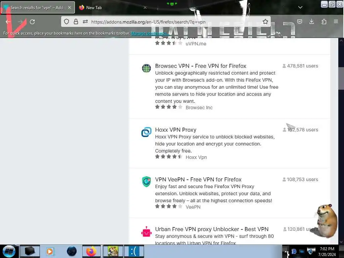Reload the page with the refresh icon
Image resolution: width=344 pixels, height=258 pixels.
tap(32, 22)
